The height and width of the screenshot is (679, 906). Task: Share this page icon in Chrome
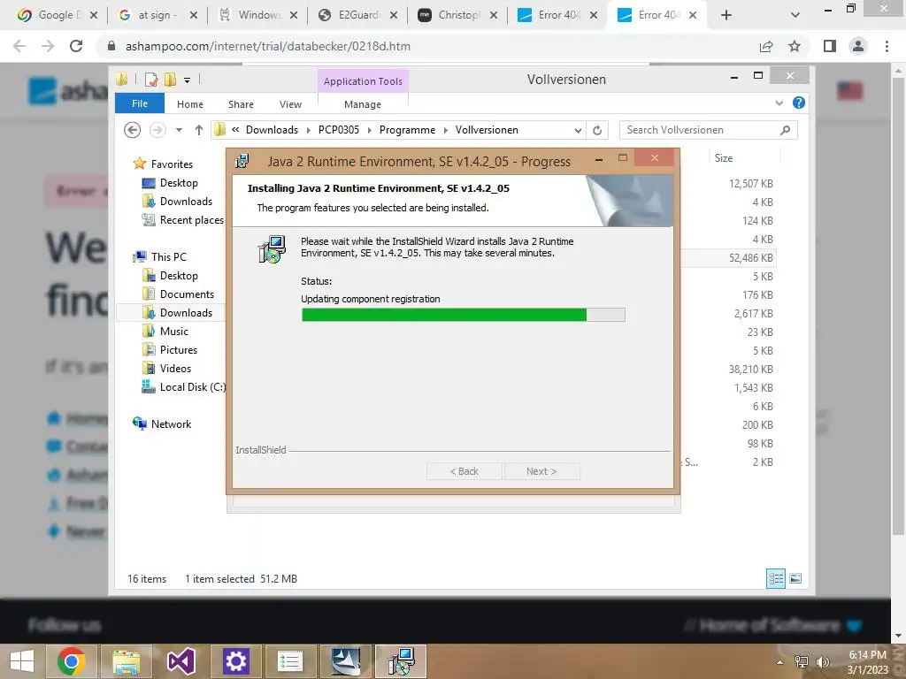point(766,46)
